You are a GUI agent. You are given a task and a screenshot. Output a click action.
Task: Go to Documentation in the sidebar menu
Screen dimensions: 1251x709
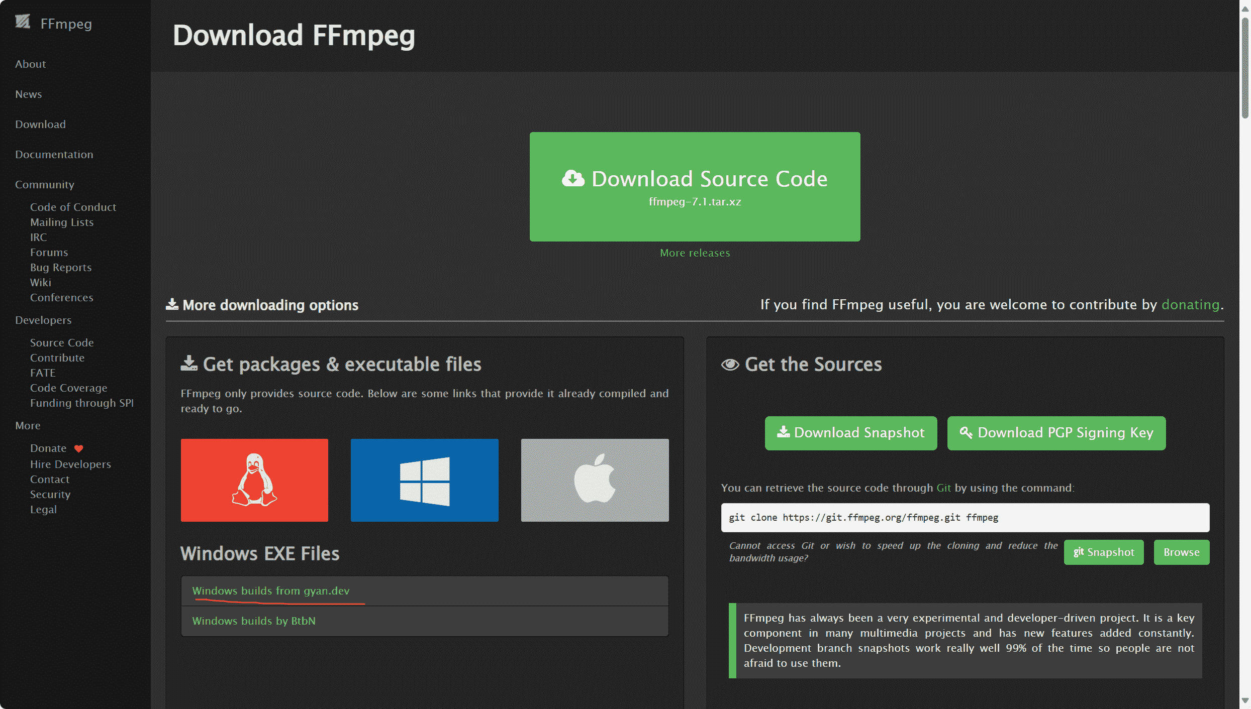[x=54, y=155]
